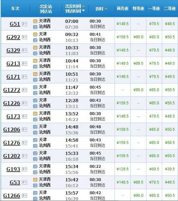Click the blue 过 icon by 天津 in G1272 row
Screen dimensions: 178x201
[x=35, y=87]
